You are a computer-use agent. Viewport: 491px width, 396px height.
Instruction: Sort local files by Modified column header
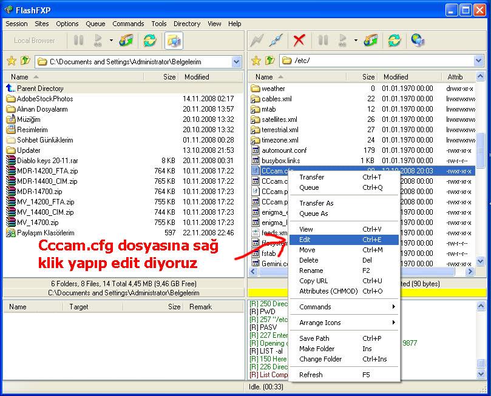(x=197, y=77)
